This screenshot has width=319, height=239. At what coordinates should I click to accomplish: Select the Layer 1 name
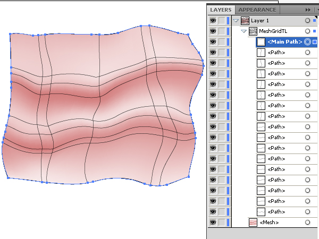(x=260, y=21)
